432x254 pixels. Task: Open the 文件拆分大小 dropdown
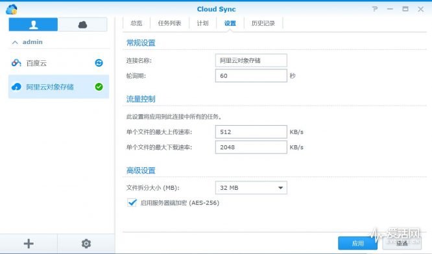click(251, 188)
